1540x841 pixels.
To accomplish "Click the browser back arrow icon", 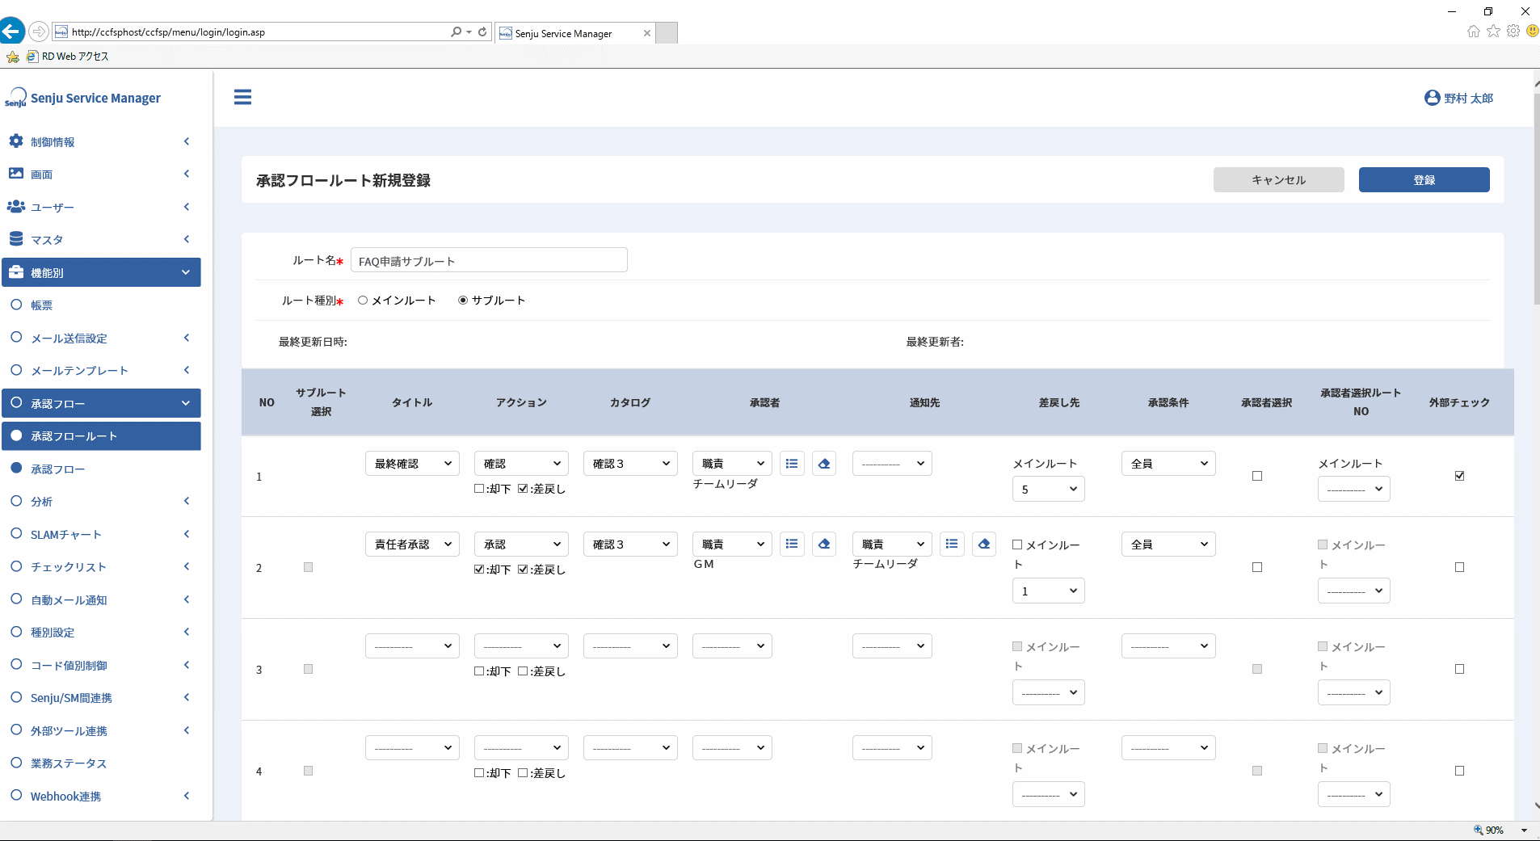I will pyautogui.click(x=11, y=32).
